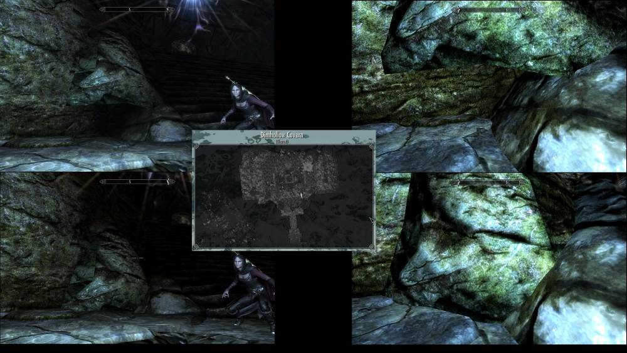Click the compass bar in the top-right view
The image size is (627, 353).
point(490,10)
